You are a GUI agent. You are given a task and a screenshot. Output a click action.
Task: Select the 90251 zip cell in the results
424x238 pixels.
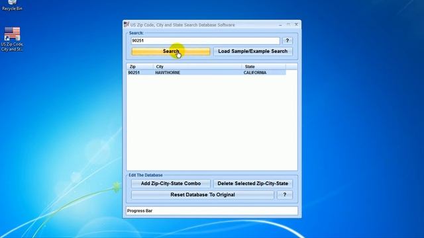(x=134, y=73)
